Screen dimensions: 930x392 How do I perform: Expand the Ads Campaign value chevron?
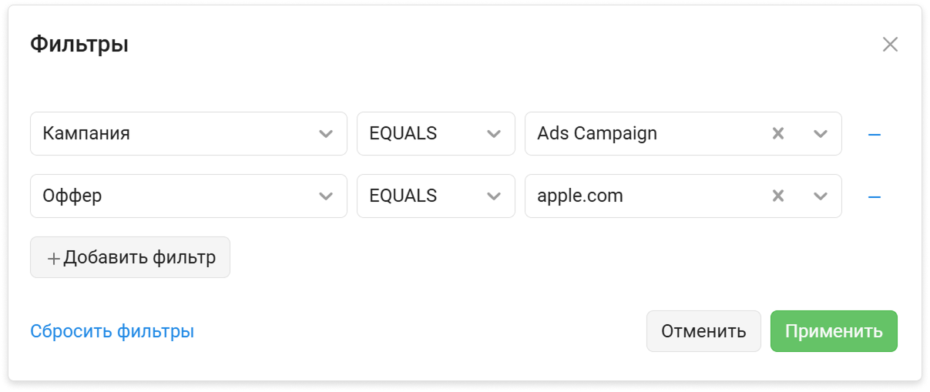coord(820,134)
